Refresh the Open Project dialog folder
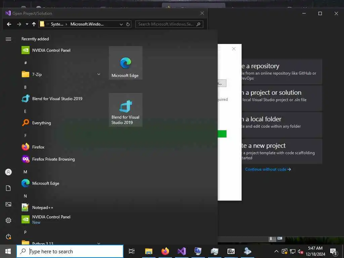Viewport: 344px width, 258px height. pos(128,24)
